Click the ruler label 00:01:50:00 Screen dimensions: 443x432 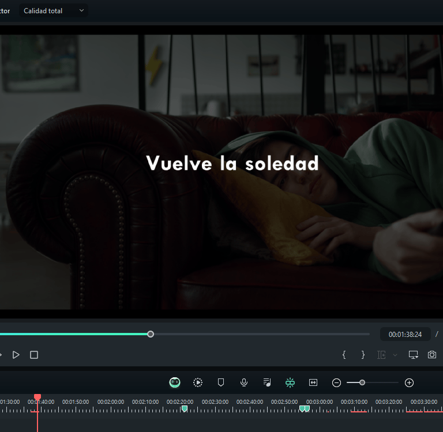(x=76, y=401)
